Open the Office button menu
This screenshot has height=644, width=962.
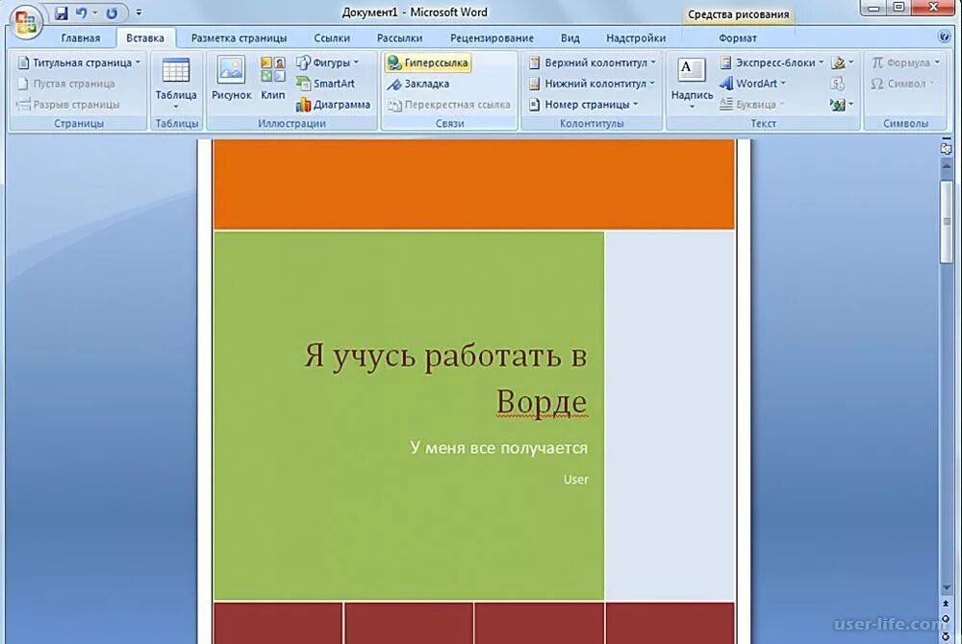(x=25, y=23)
